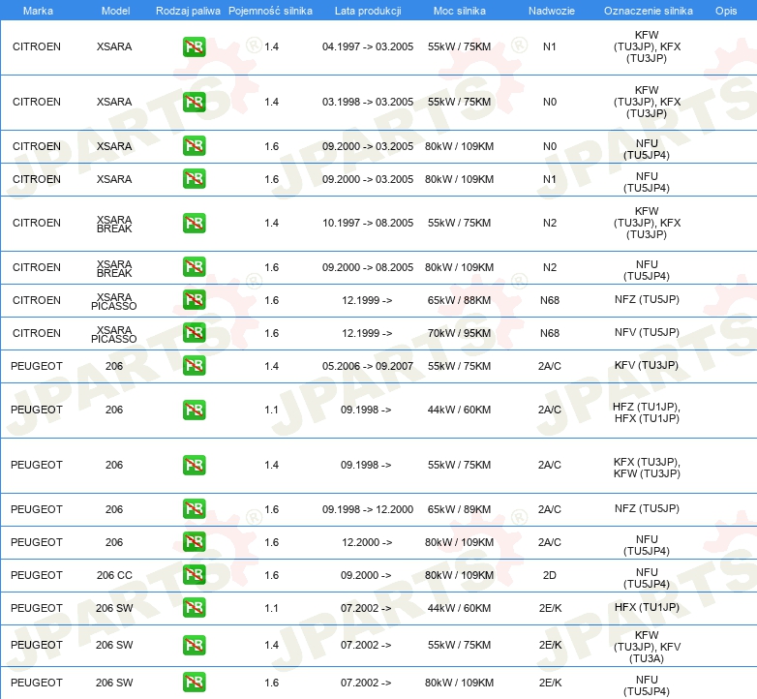Select the Lata produkcji column header
The image size is (757, 699).
[368, 11]
